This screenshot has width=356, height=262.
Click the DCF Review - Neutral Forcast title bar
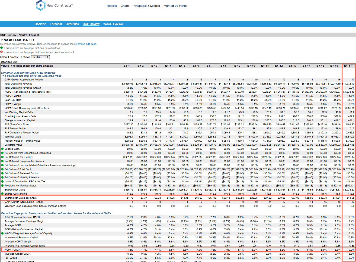(178, 35)
